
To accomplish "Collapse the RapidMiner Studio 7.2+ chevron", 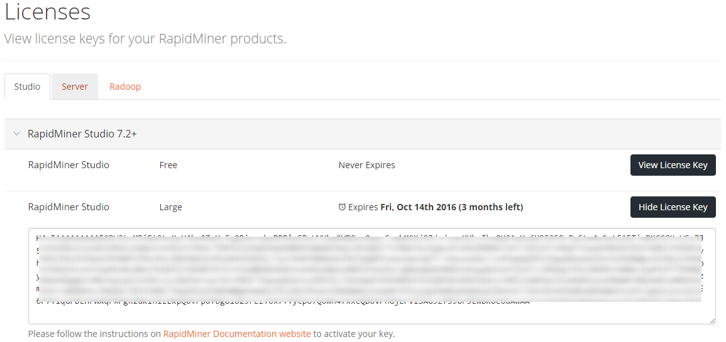I will point(16,134).
